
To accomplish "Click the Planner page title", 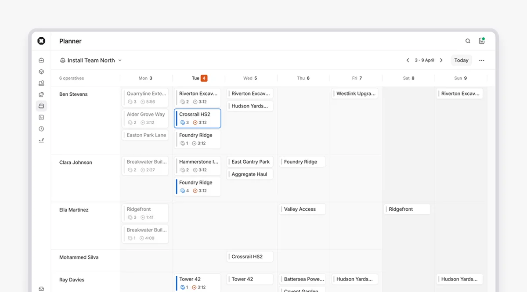I will point(70,41).
